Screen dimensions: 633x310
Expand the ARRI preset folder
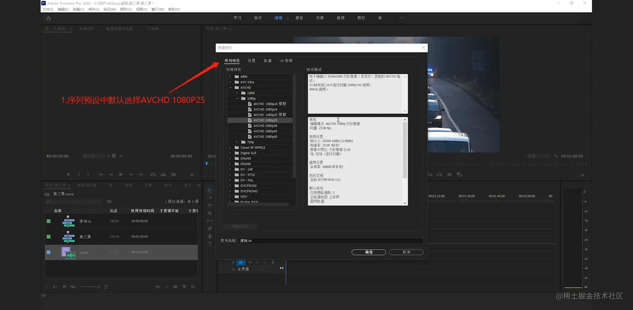pos(230,77)
